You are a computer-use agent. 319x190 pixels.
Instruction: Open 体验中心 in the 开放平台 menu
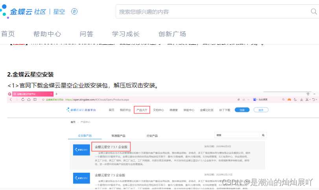[189, 110]
